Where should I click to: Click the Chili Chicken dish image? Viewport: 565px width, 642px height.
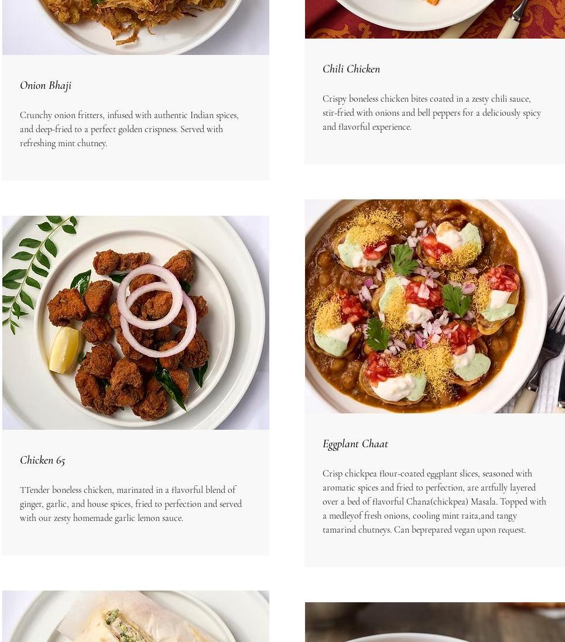point(434,19)
